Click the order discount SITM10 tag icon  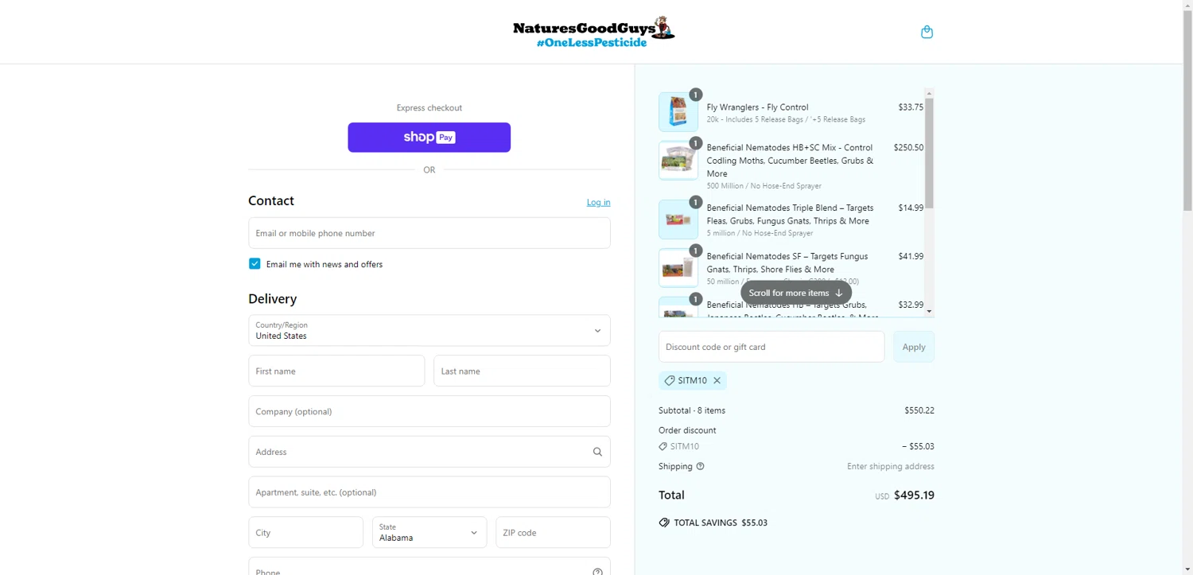663,447
